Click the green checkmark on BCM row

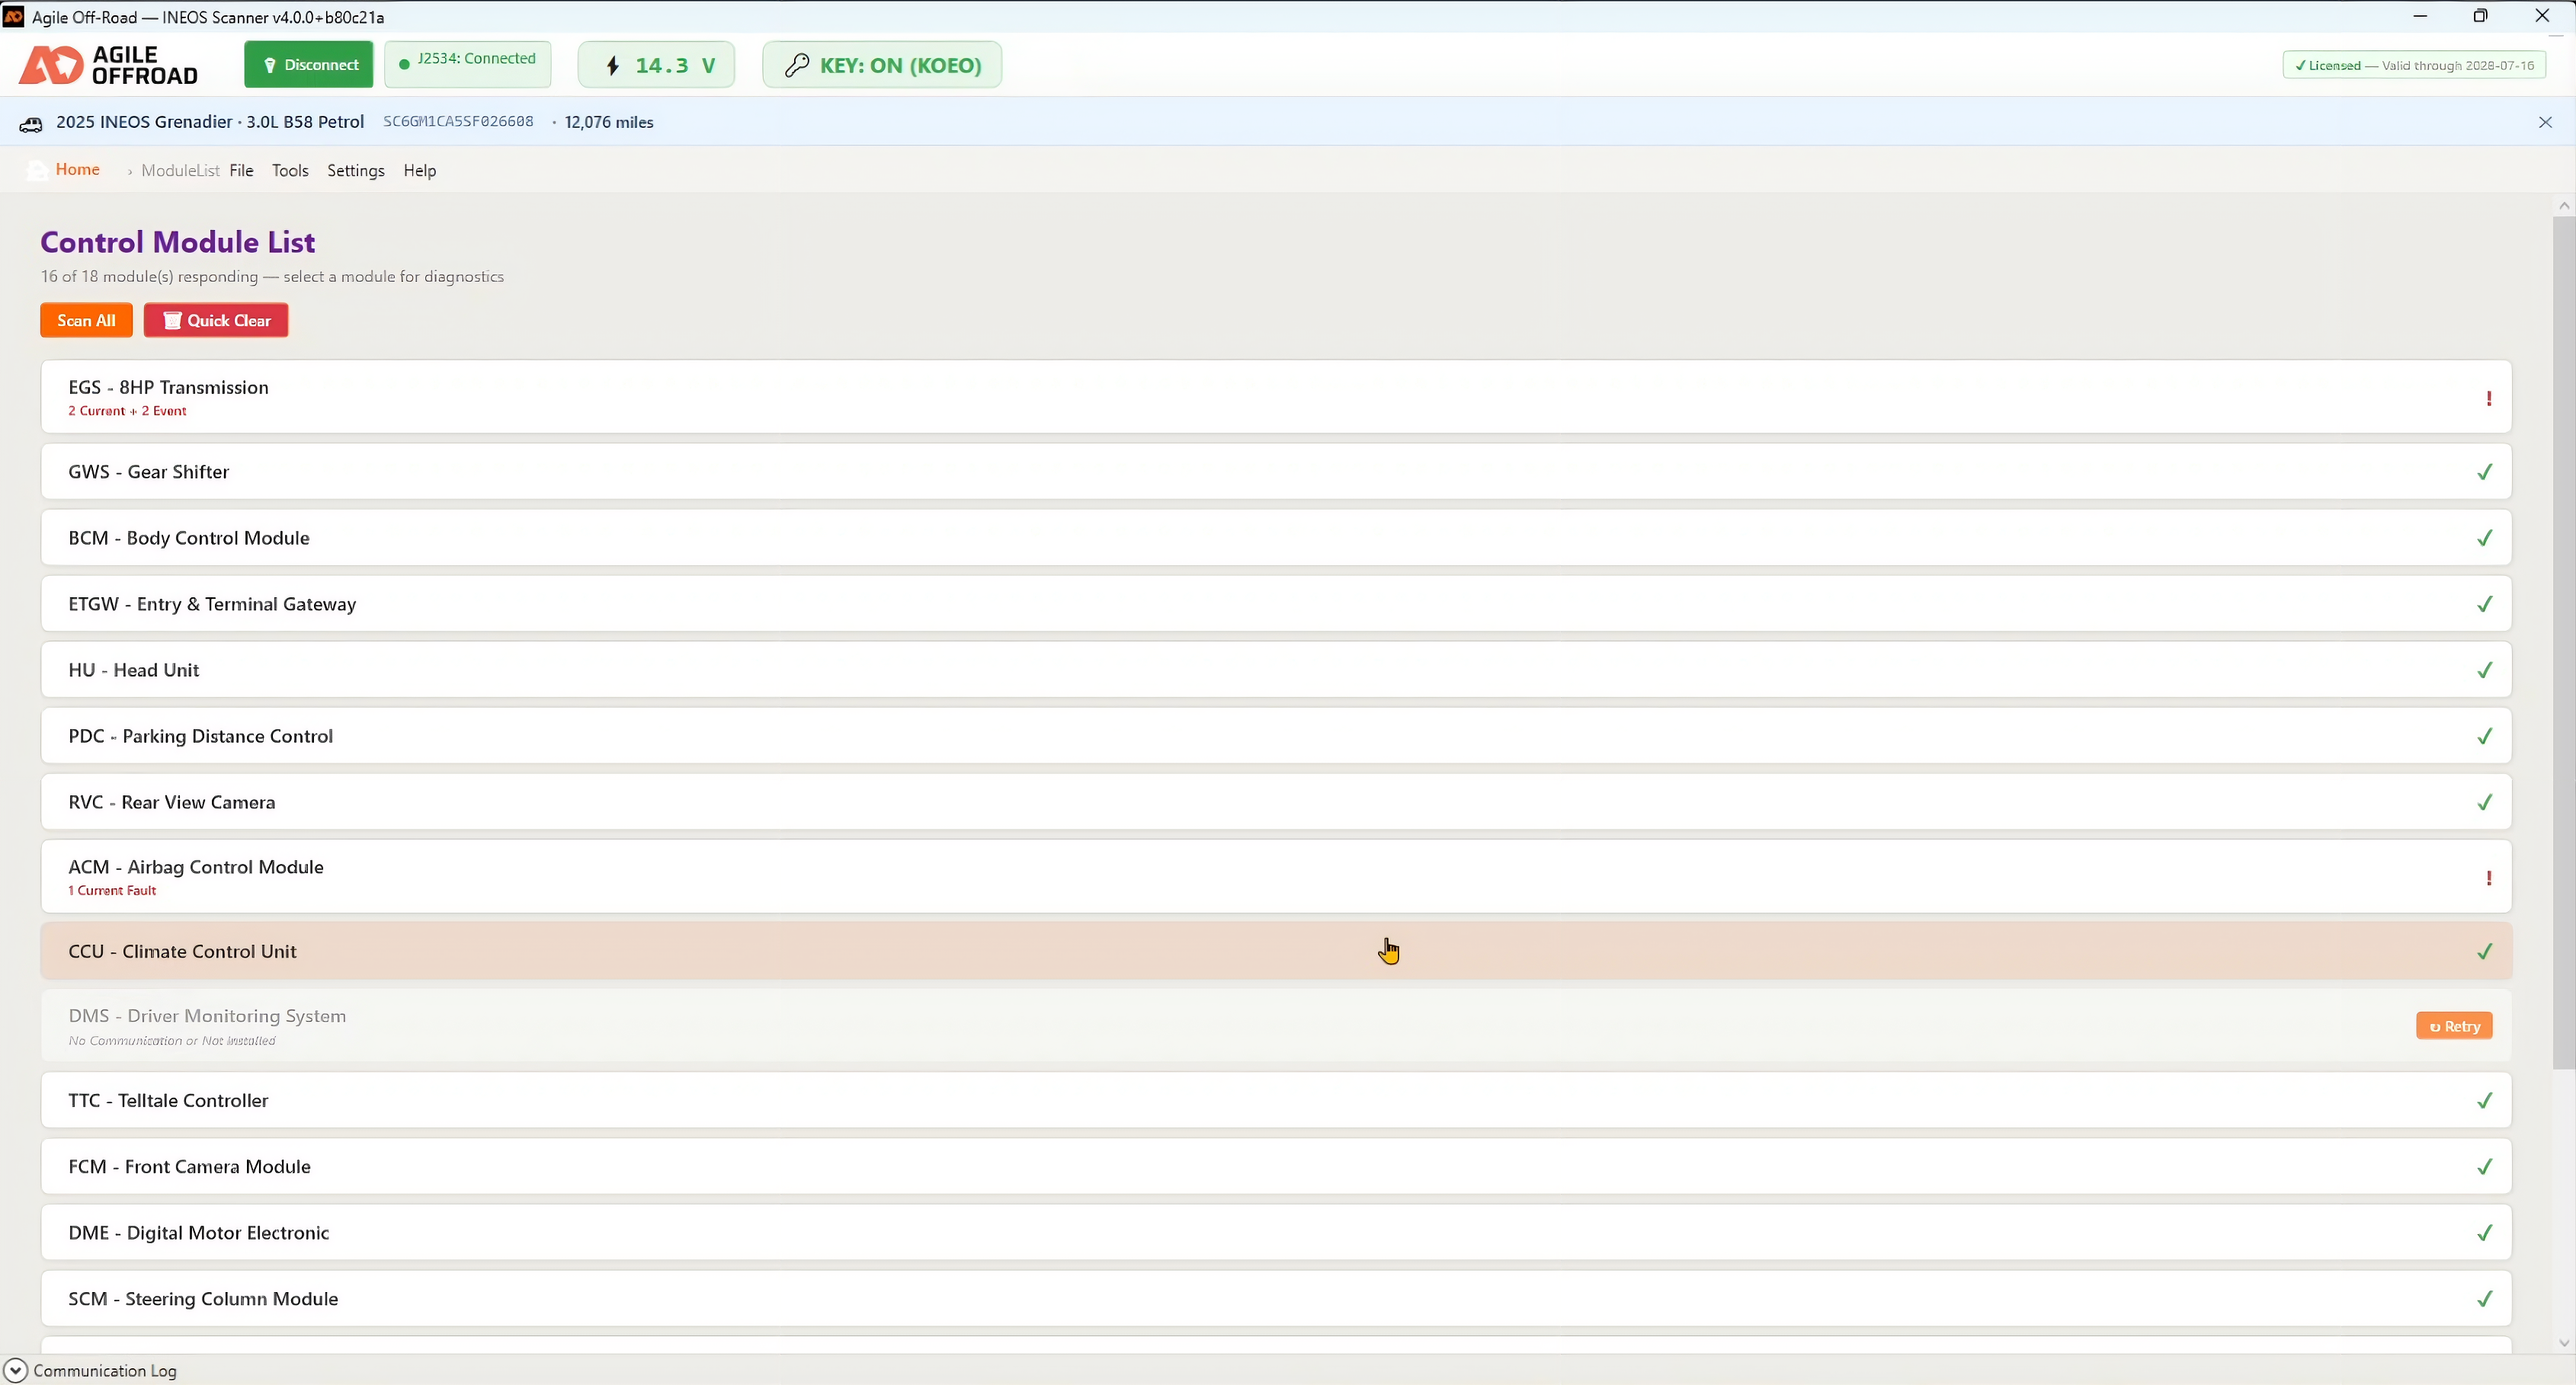pyautogui.click(x=2485, y=538)
